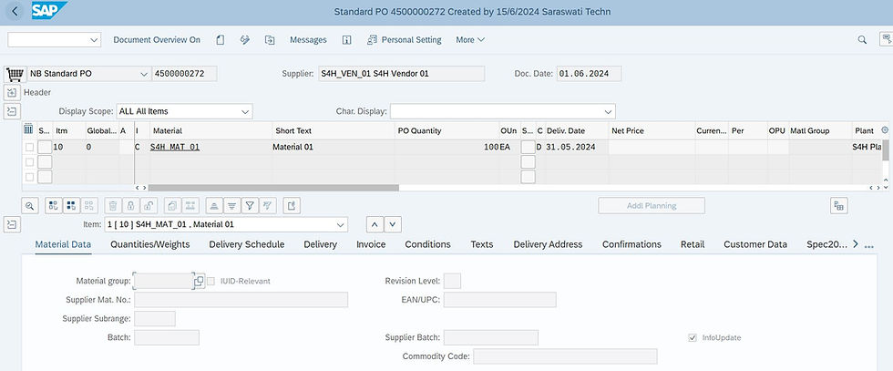Click the SAP logo
This screenshot has width=893, height=371.
point(47,10)
